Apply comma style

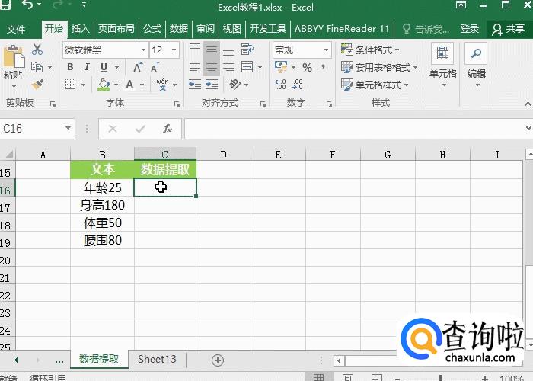pos(323,67)
